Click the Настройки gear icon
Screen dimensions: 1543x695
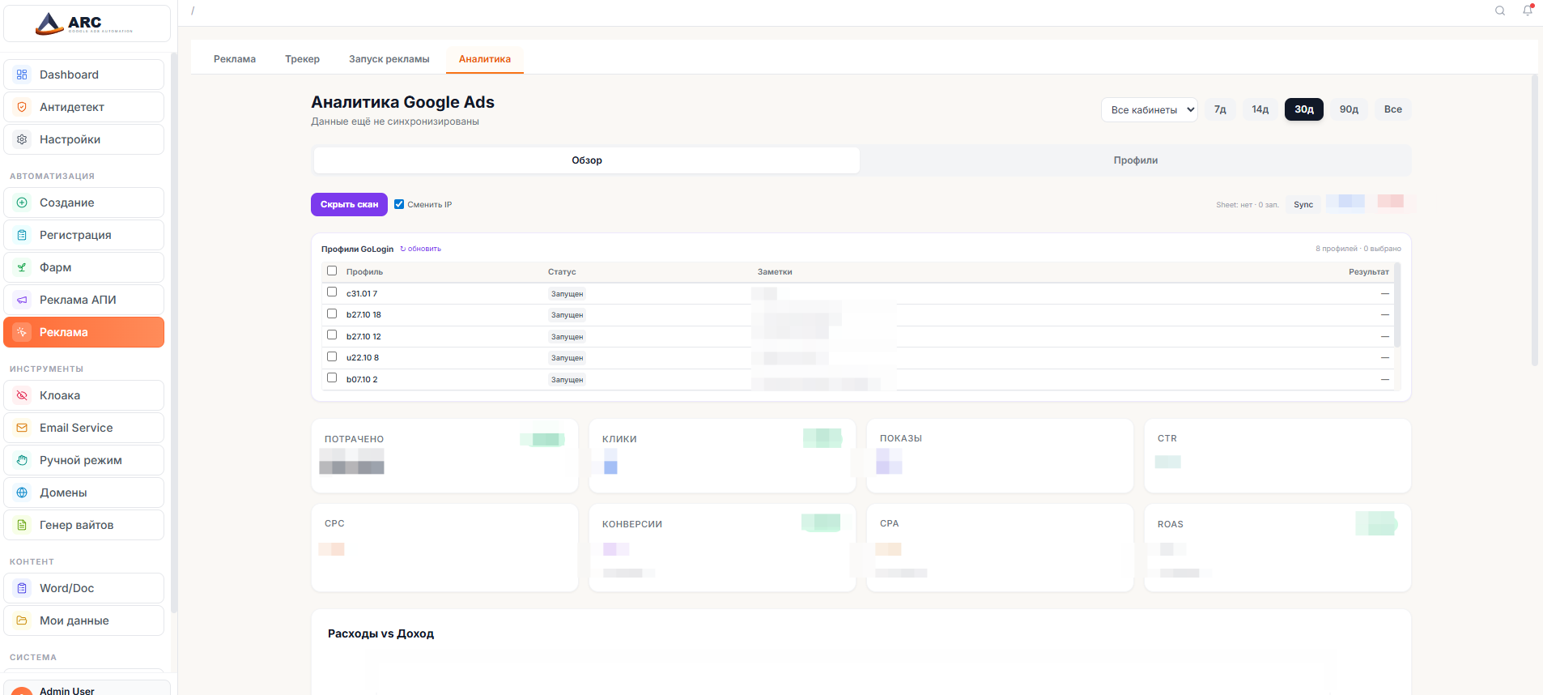click(x=22, y=139)
